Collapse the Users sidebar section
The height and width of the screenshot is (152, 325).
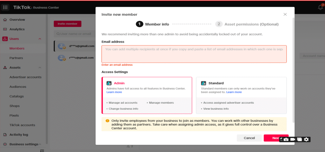coord(40,39)
